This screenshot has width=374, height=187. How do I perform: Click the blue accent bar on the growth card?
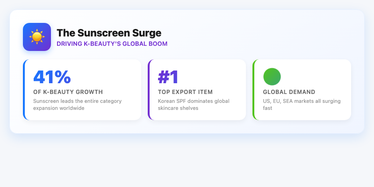24,90
